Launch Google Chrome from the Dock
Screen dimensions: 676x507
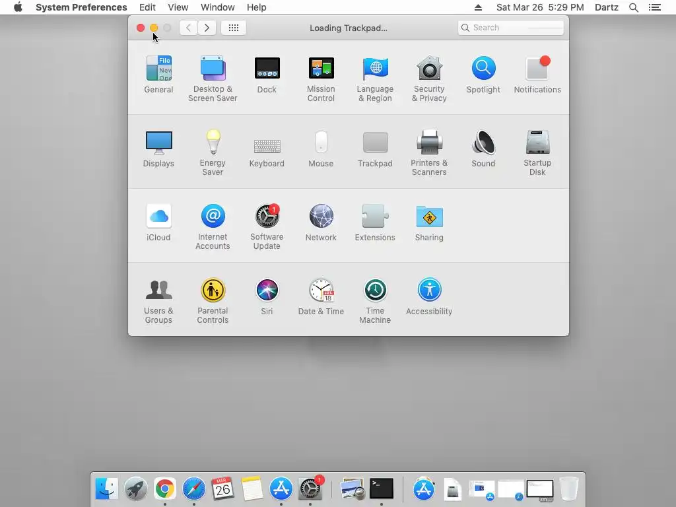point(164,489)
